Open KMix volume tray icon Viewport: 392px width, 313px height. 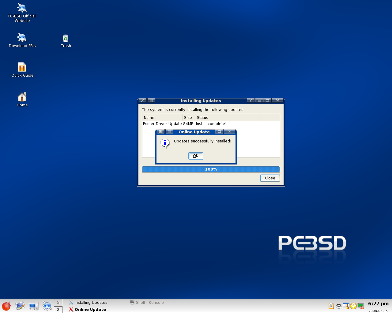(x=338, y=306)
